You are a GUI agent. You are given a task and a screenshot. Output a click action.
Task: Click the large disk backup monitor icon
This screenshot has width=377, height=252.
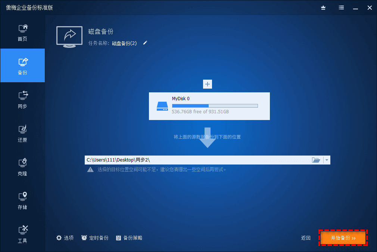click(69, 37)
